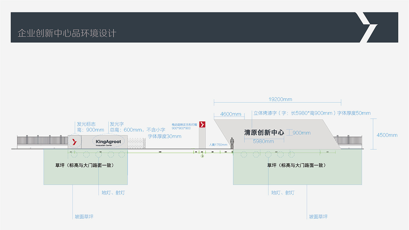Click the white chevron logo in header banner
Image resolution: width=409 pixels, height=230 pixels.
[367, 27]
